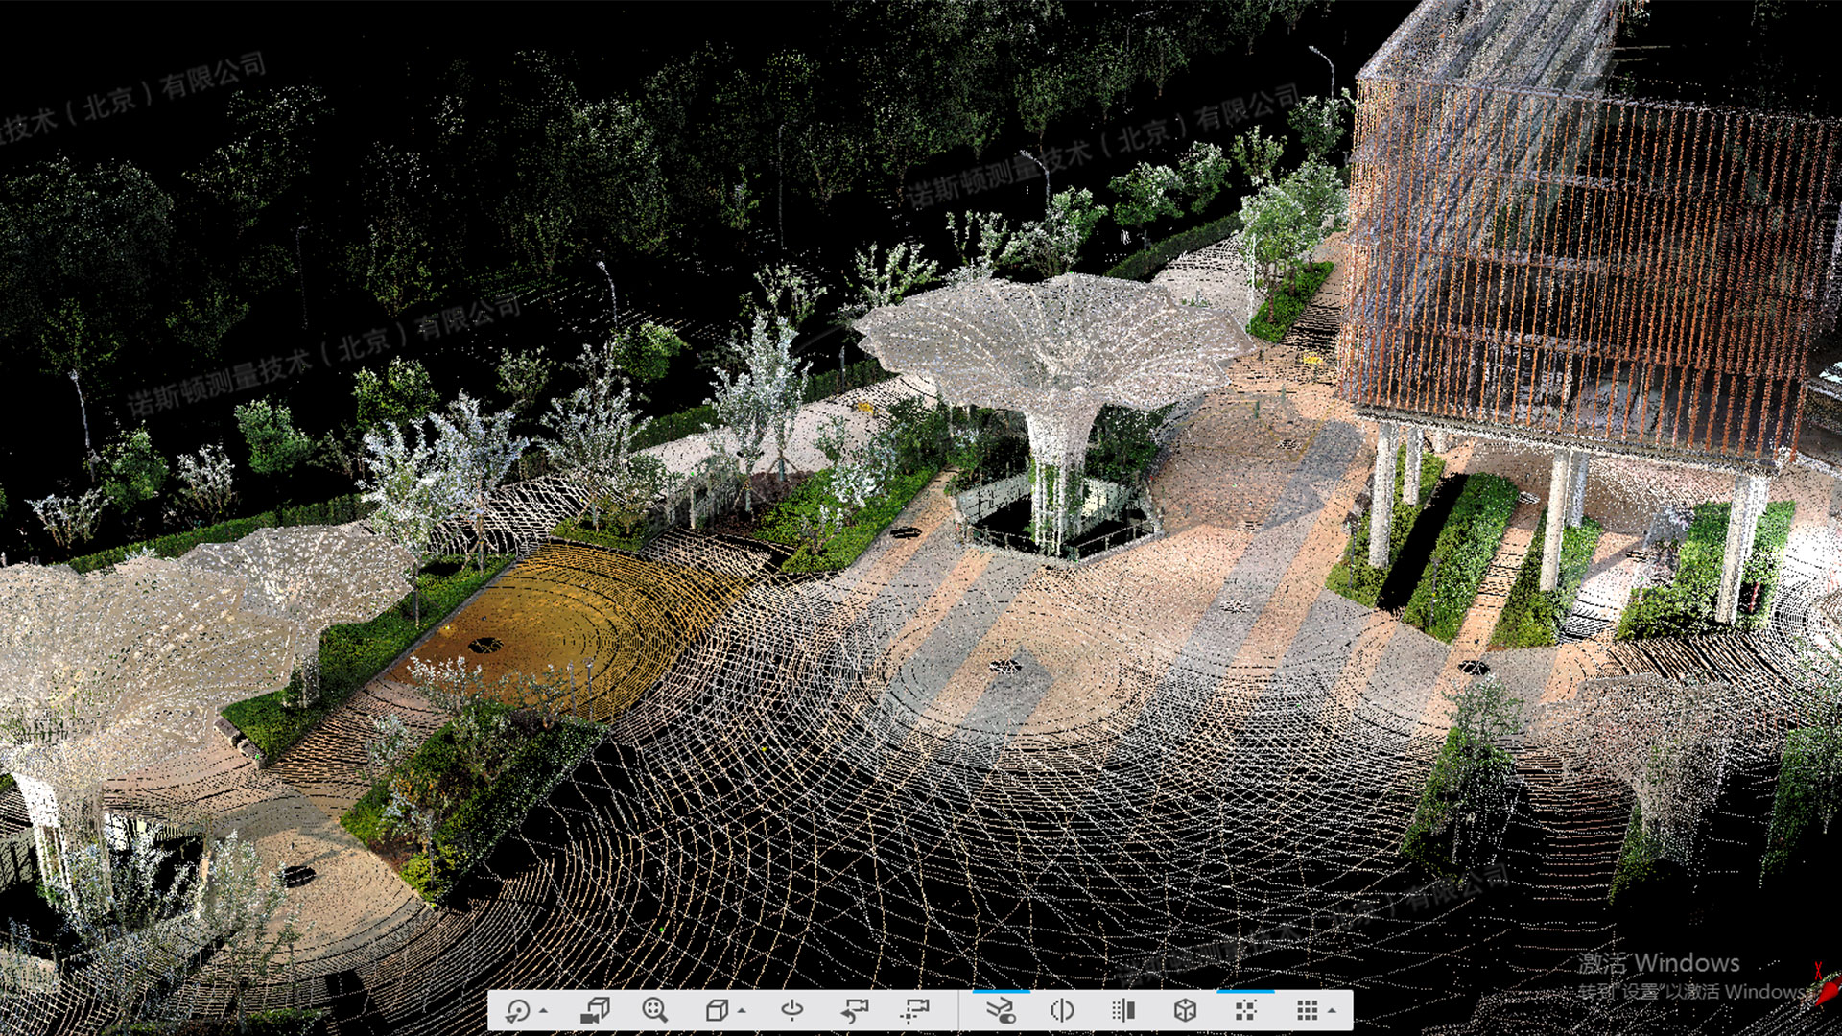
Task: Click the standard view cube icon
Action: coord(716,1010)
